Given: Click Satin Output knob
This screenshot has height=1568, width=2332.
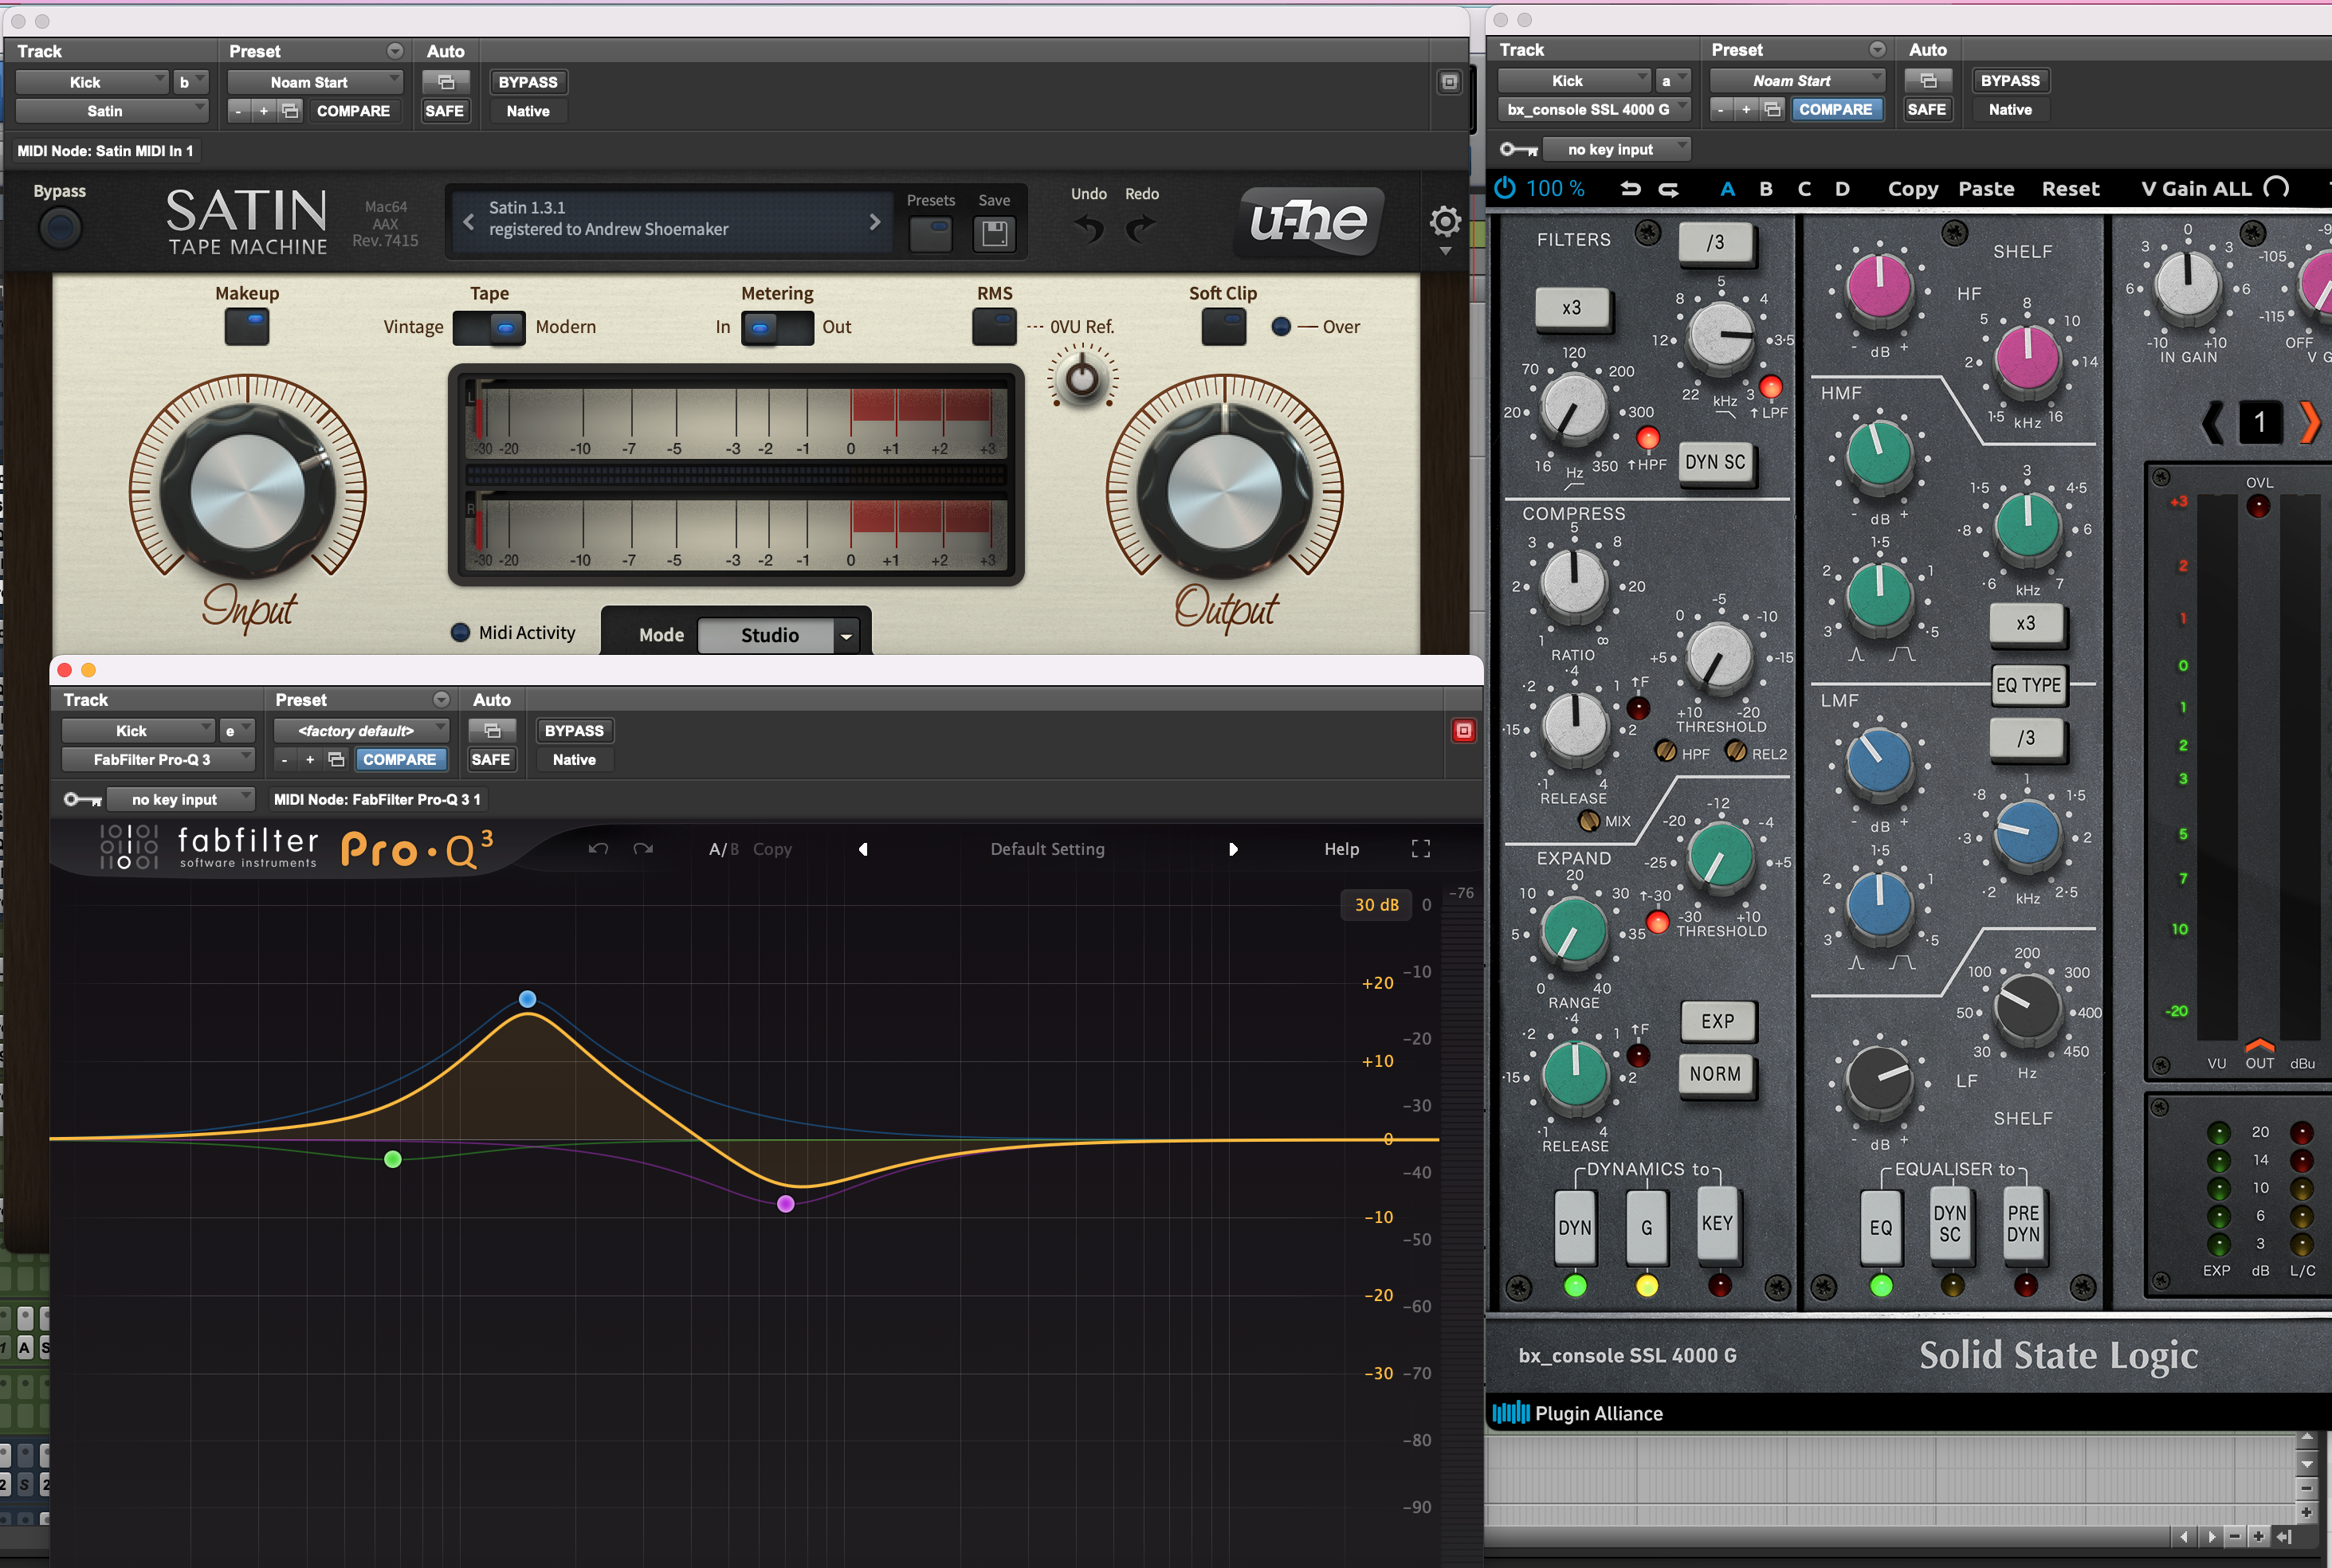Looking at the screenshot, I should pyautogui.click(x=1224, y=491).
